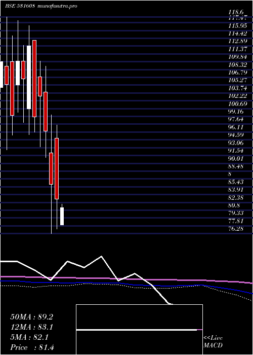Click the 5MA : 82.1 readout

[29, 337]
